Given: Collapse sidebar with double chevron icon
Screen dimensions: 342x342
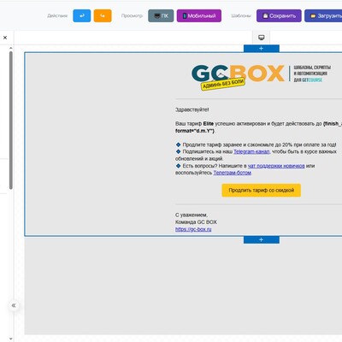Looking at the screenshot, I should (x=14, y=305).
